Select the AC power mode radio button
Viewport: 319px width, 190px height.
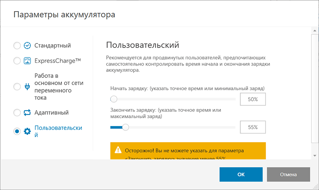coord(17,87)
